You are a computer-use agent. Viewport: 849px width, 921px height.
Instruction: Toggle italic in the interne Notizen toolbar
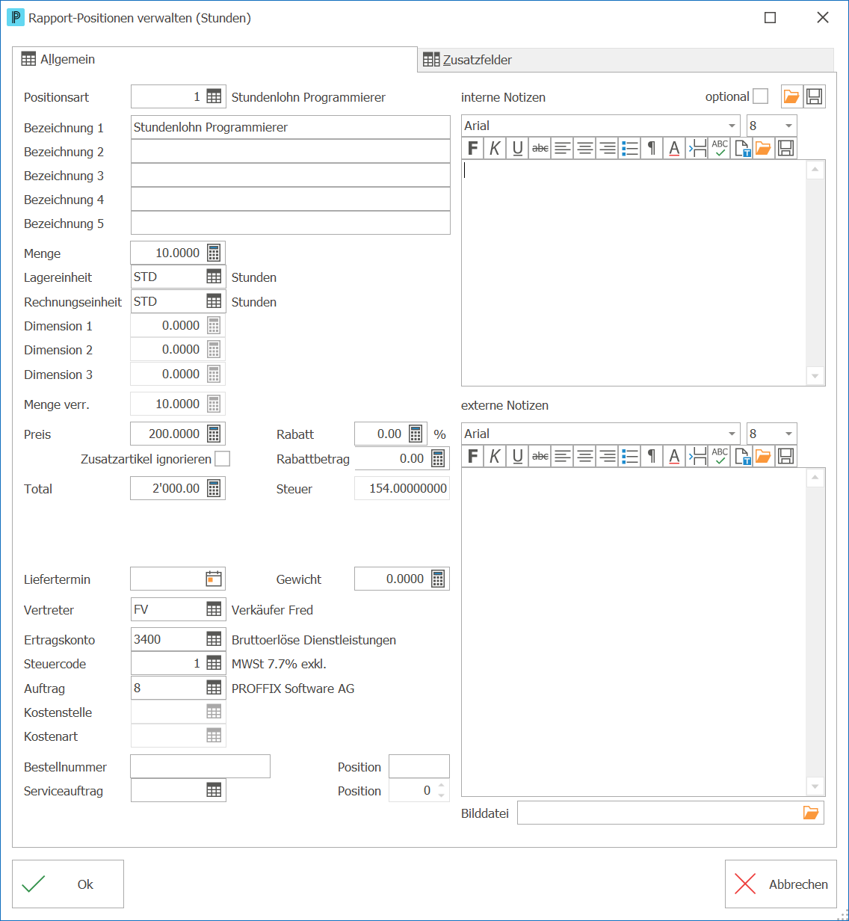(495, 148)
